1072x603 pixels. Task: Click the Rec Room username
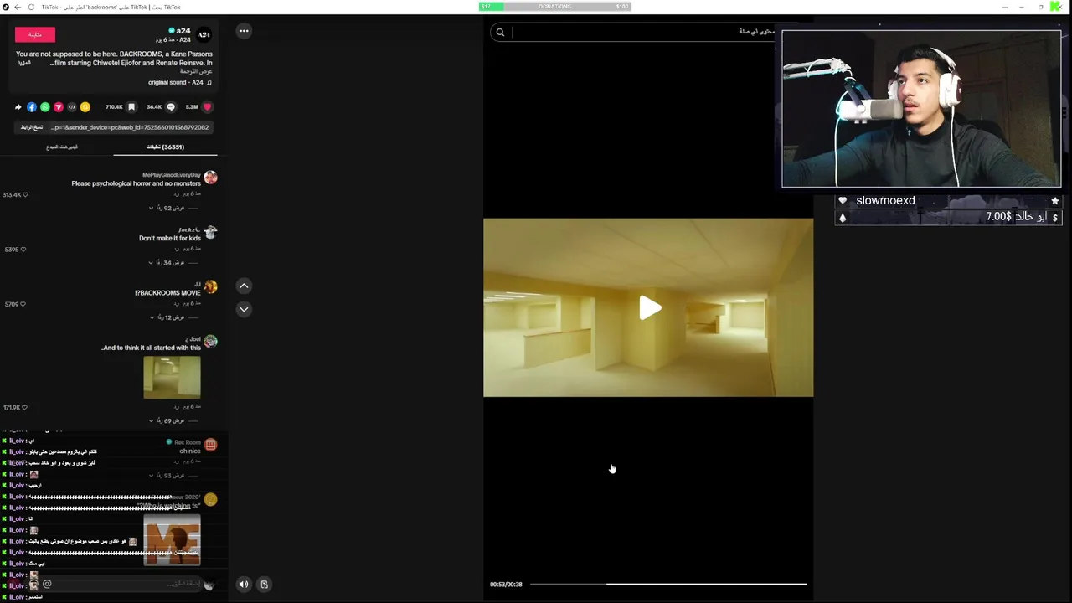(188, 442)
